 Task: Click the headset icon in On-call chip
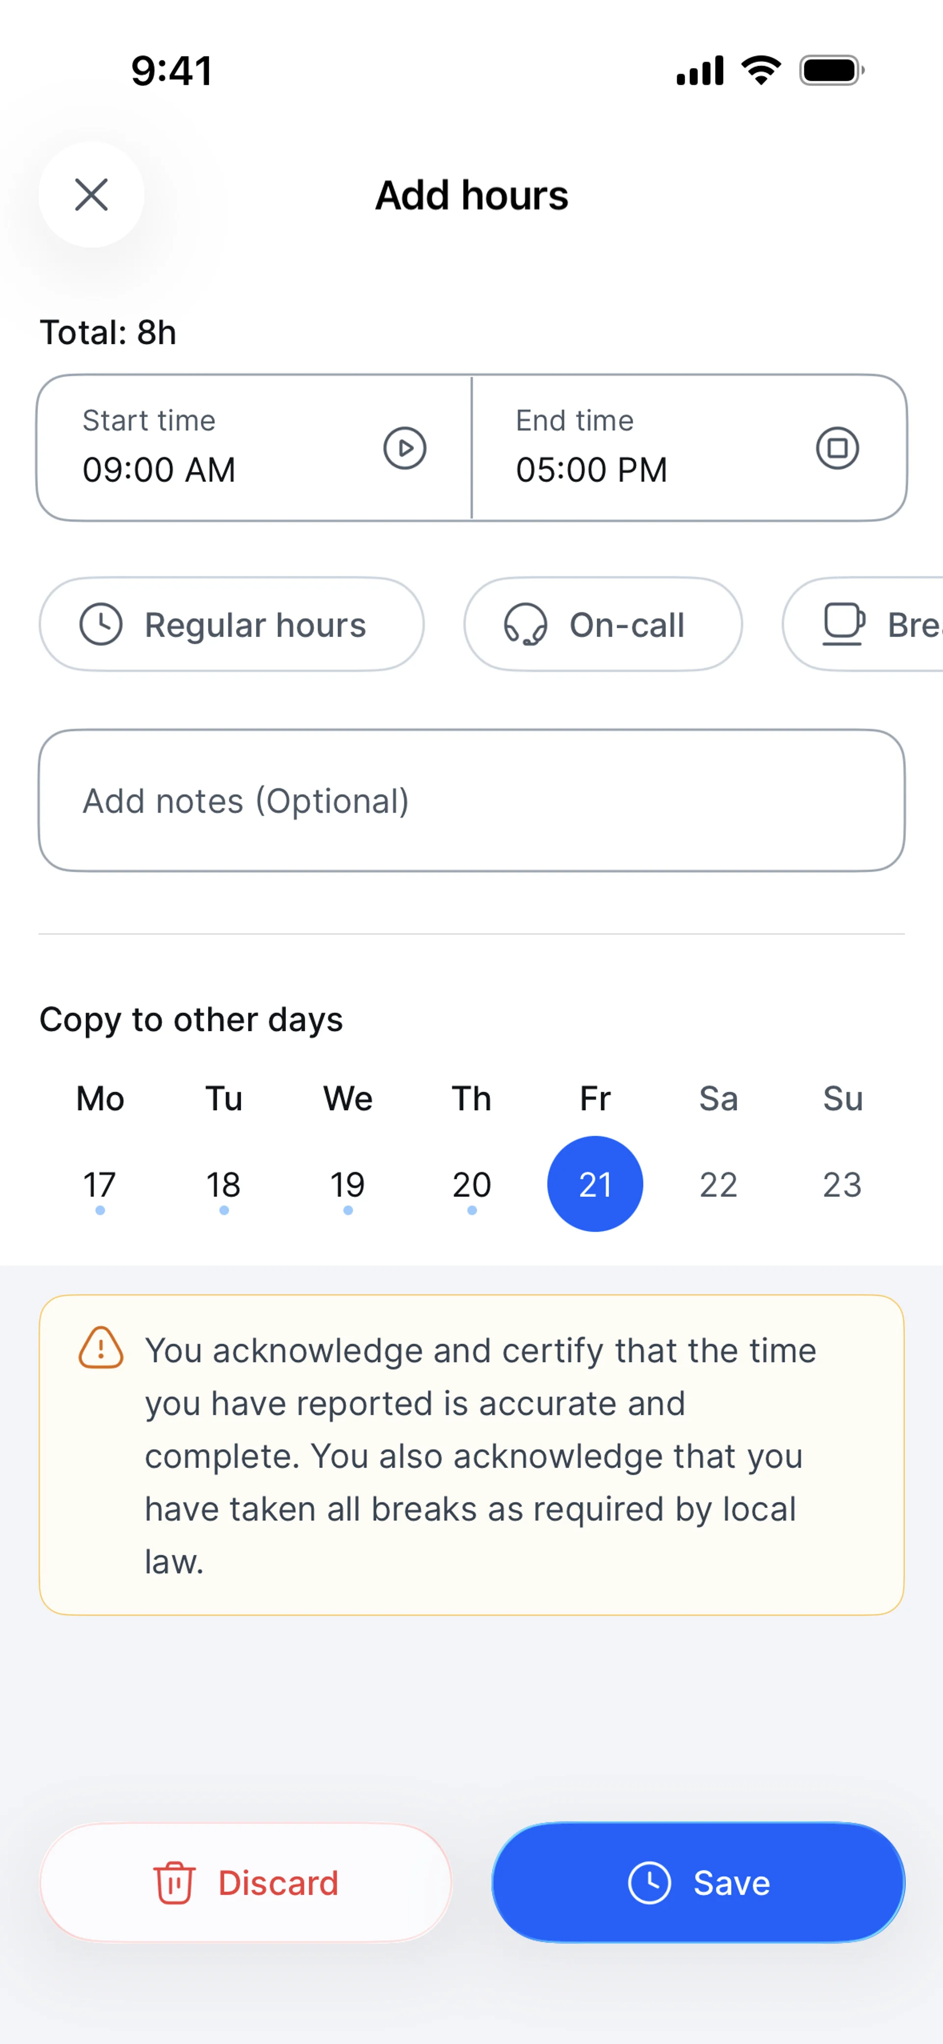click(x=526, y=625)
